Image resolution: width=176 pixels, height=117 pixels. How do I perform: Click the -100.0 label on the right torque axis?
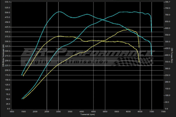[167, 95]
